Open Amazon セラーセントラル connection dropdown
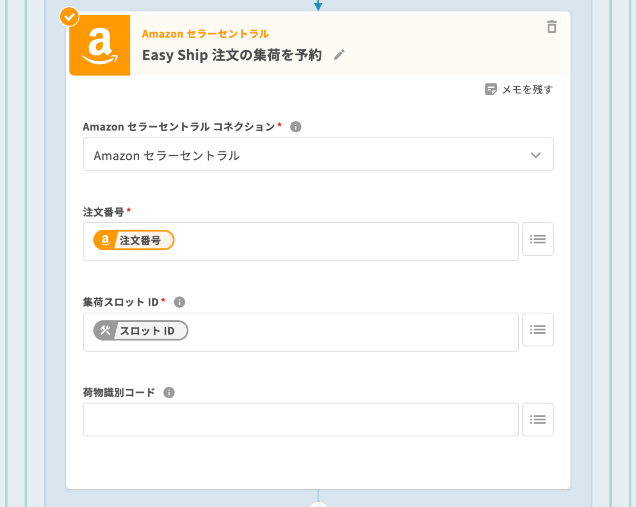This screenshot has height=507, width=636. 310,155
